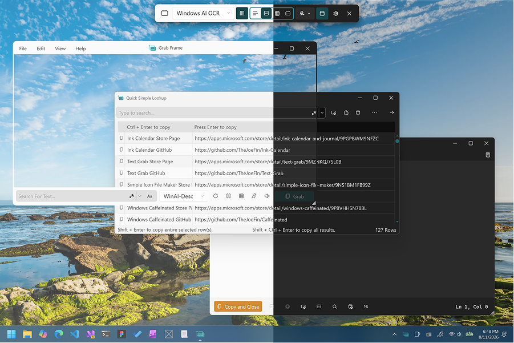
Task: Switch to Table mode in OCR toolbar
Action: tap(277, 14)
